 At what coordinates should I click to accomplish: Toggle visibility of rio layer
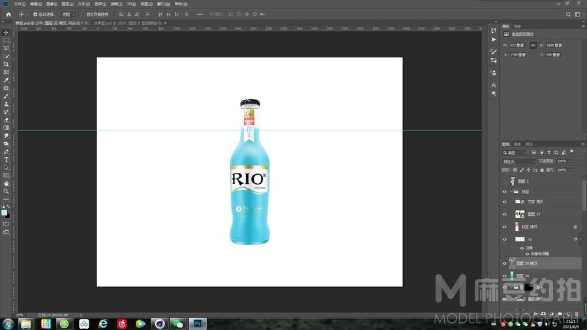504,239
